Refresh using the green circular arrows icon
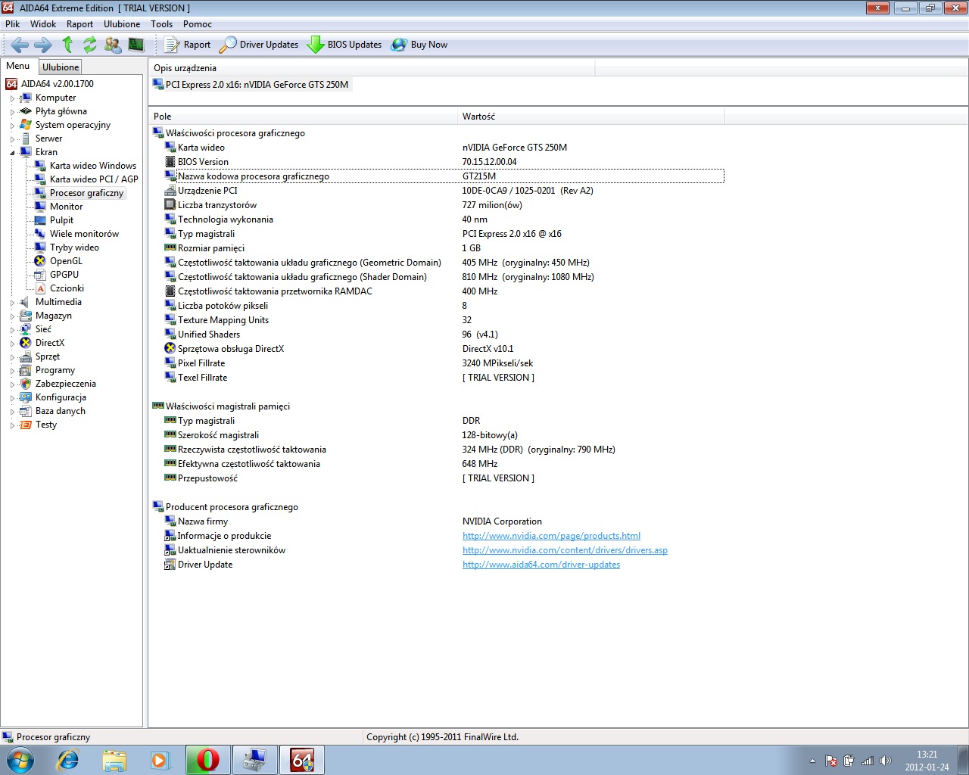 pos(90,45)
